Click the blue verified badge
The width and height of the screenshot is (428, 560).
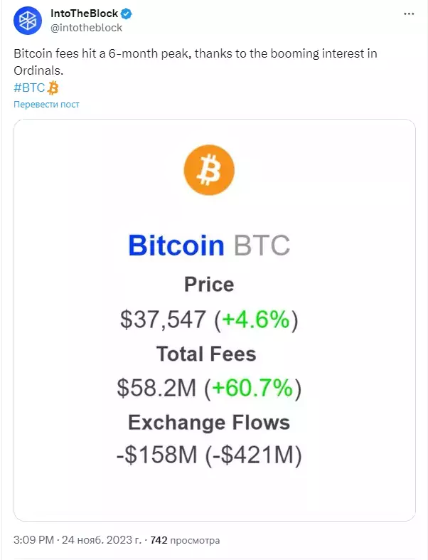point(127,14)
